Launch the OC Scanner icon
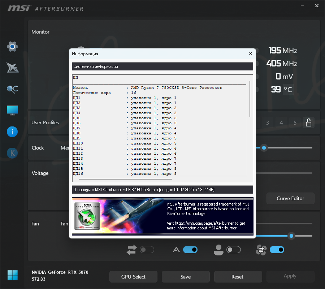Screen dimensions: 325x289 click(12, 89)
